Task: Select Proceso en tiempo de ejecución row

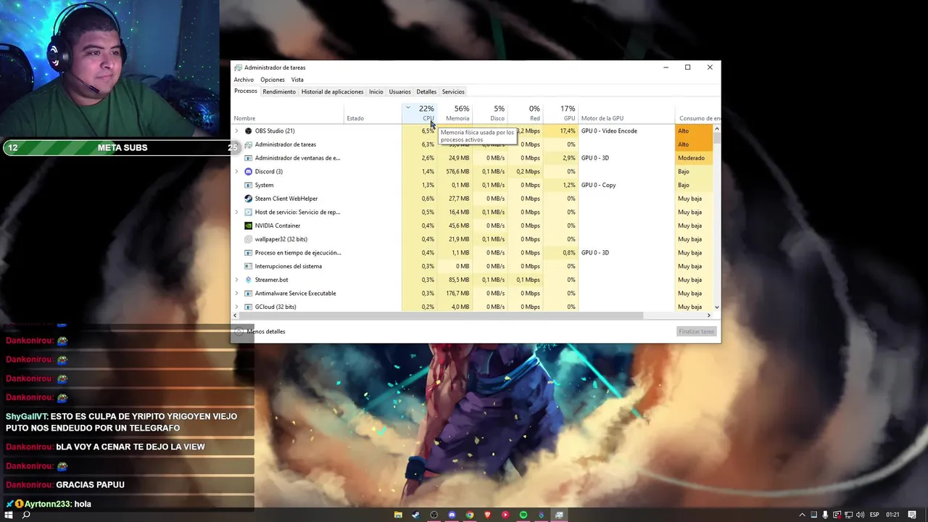Action: (x=472, y=253)
